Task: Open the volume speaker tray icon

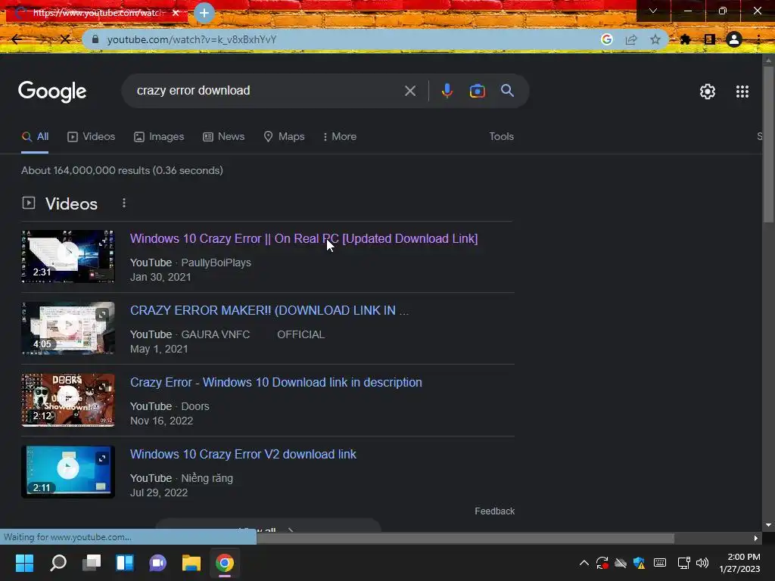Action: (x=702, y=563)
